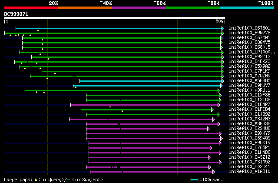278x183 pixels.
Task: Select the UniRef100_Q1J392 label
Action: [x=249, y=114]
